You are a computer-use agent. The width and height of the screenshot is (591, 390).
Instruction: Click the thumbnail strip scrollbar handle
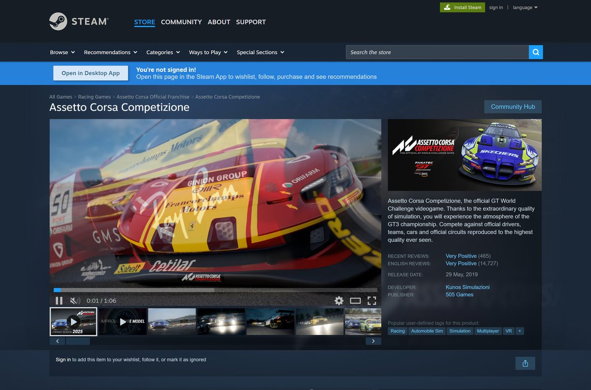click(78, 341)
